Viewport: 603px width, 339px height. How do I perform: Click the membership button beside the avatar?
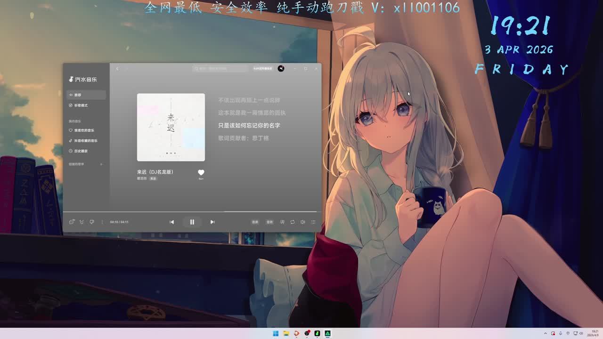263,69
